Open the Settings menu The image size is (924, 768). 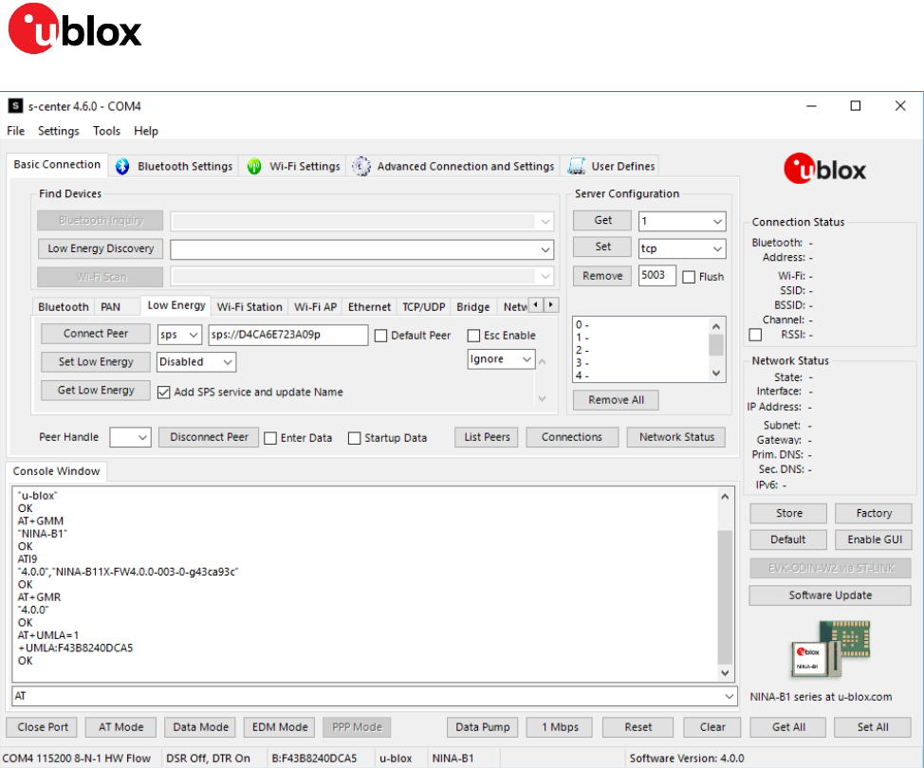[x=58, y=131]
